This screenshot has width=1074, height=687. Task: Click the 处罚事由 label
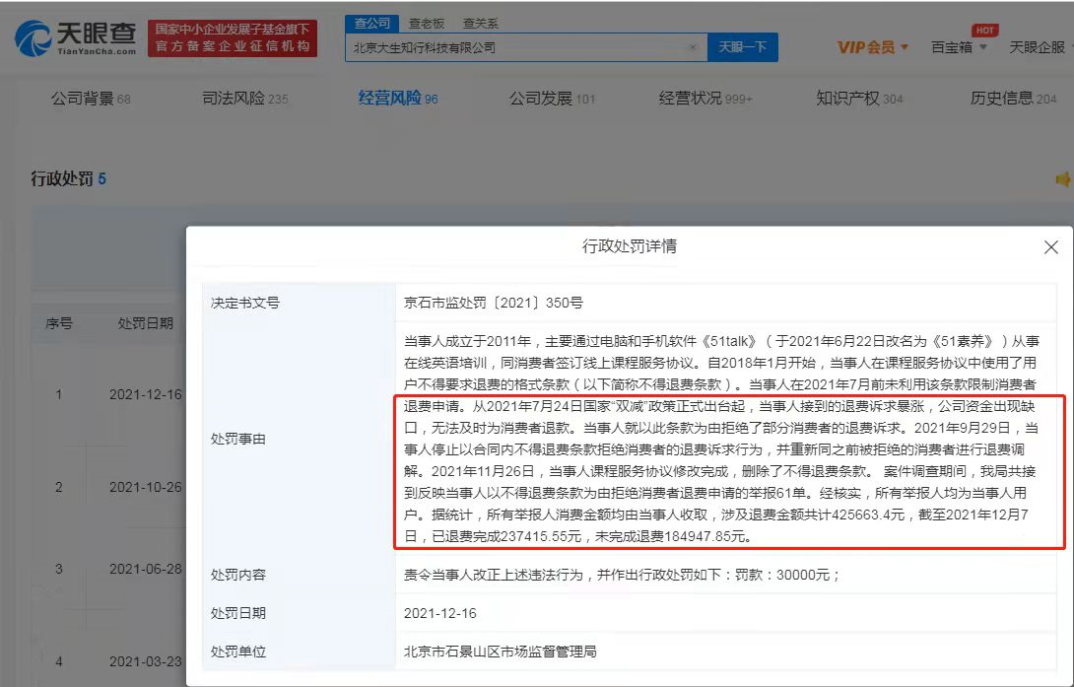(238, 439)
